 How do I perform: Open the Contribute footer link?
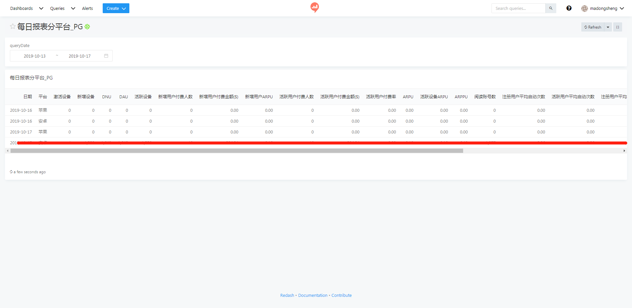pos(341,296)
